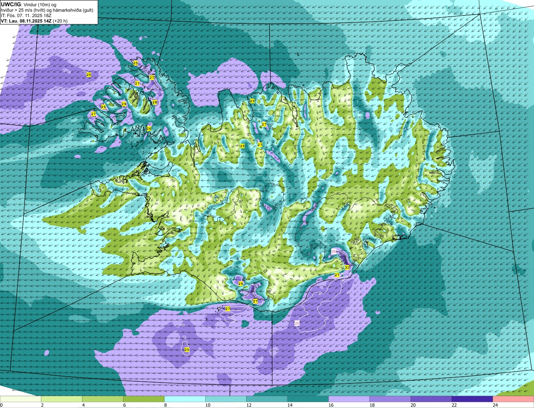
Task: Click the pink above-24 m/s legend swatch
Action: 514,399
